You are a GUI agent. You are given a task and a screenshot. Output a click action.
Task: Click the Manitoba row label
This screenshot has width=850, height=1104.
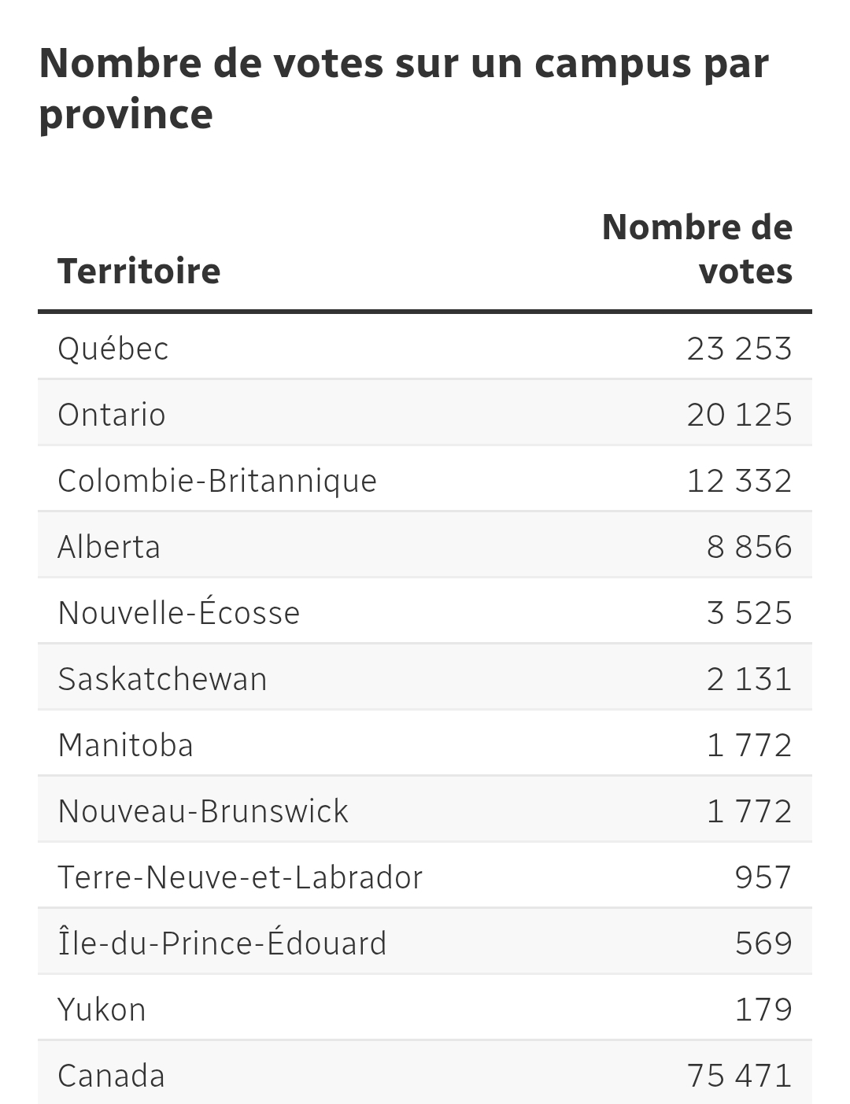[126, 745]
